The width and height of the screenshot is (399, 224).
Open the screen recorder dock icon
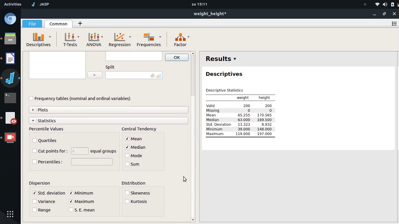[10, 137]
